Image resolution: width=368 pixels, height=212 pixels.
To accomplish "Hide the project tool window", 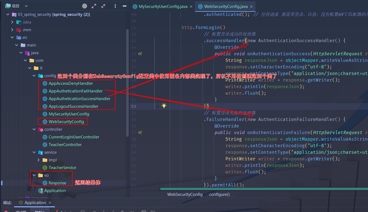I will (124, 6).
